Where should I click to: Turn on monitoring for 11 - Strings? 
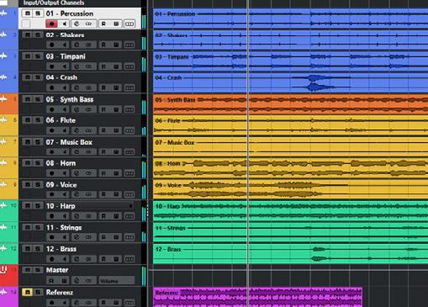[x=65, y=237]
